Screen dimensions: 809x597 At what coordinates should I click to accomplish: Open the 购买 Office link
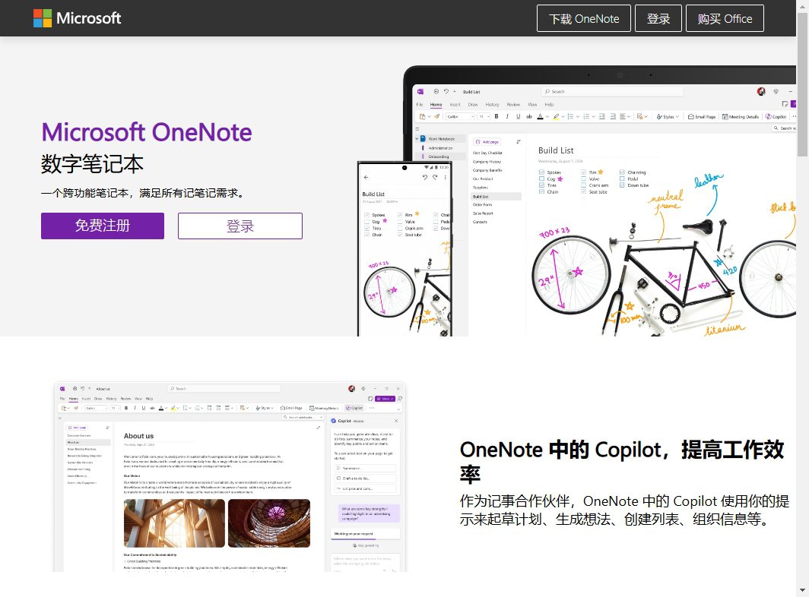(725, 18)
